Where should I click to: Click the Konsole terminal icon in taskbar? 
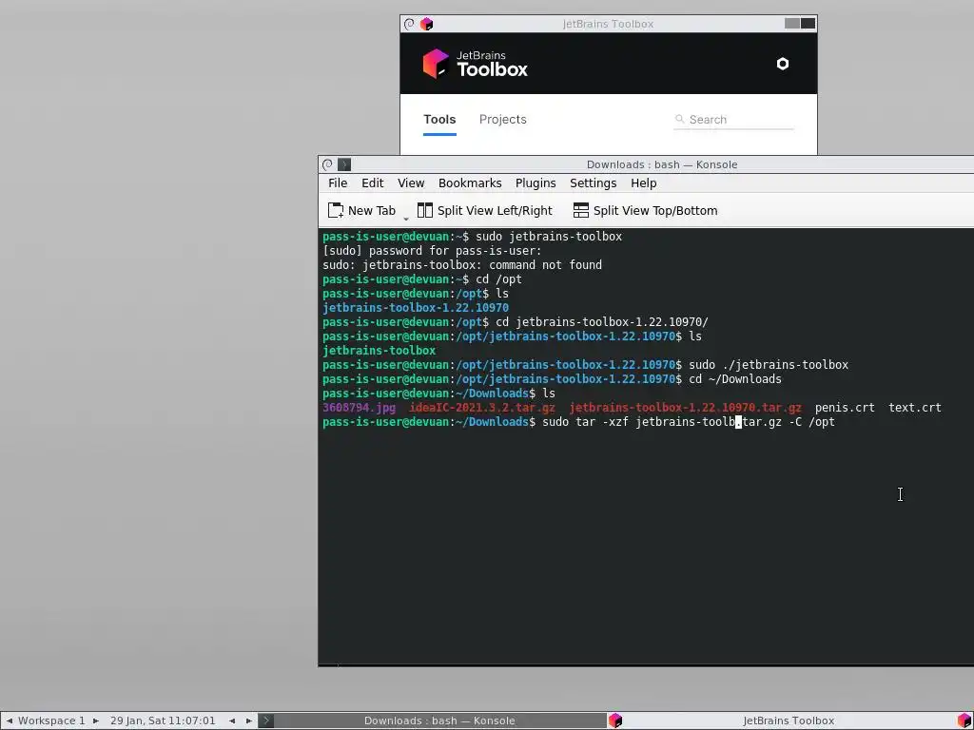[266, 720]
